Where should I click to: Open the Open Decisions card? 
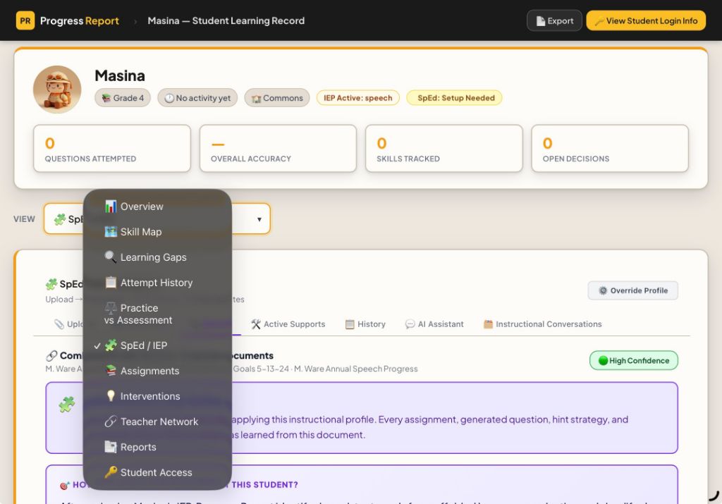(x=610, y=149)
